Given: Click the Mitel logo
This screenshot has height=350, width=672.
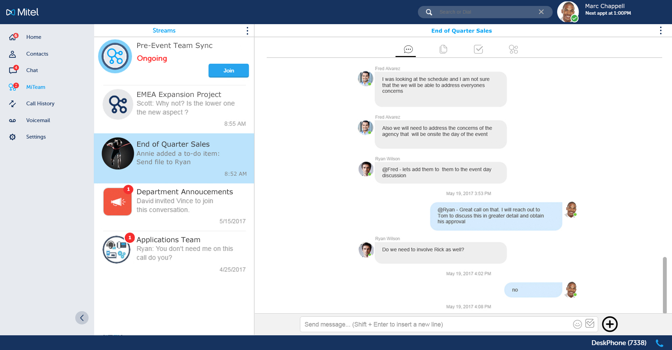Looking at the screenshot, I should [x=22, y=12].
